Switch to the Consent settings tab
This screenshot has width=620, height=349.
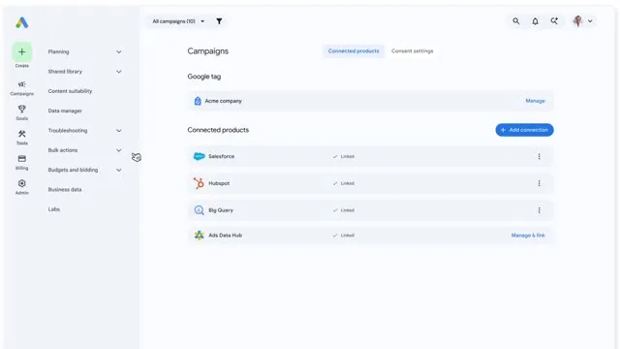[x=412, y=51]
